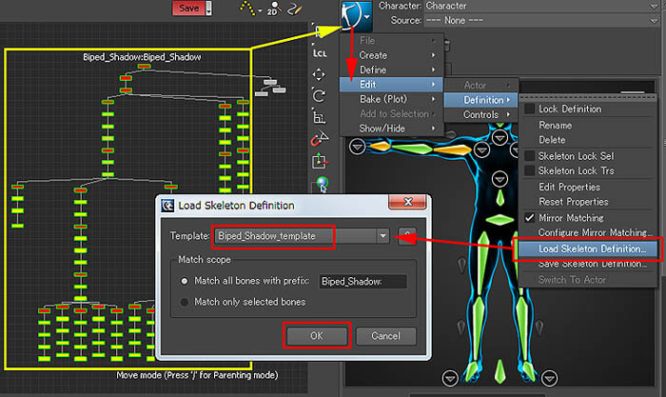This screenshot has width=666, height=397.
Task: Activate the Rotate tool icon
Action: pyautogui.click(x=320, y=96)
